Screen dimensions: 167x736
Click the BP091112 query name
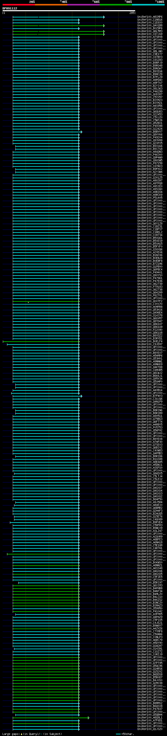(10, 8)
